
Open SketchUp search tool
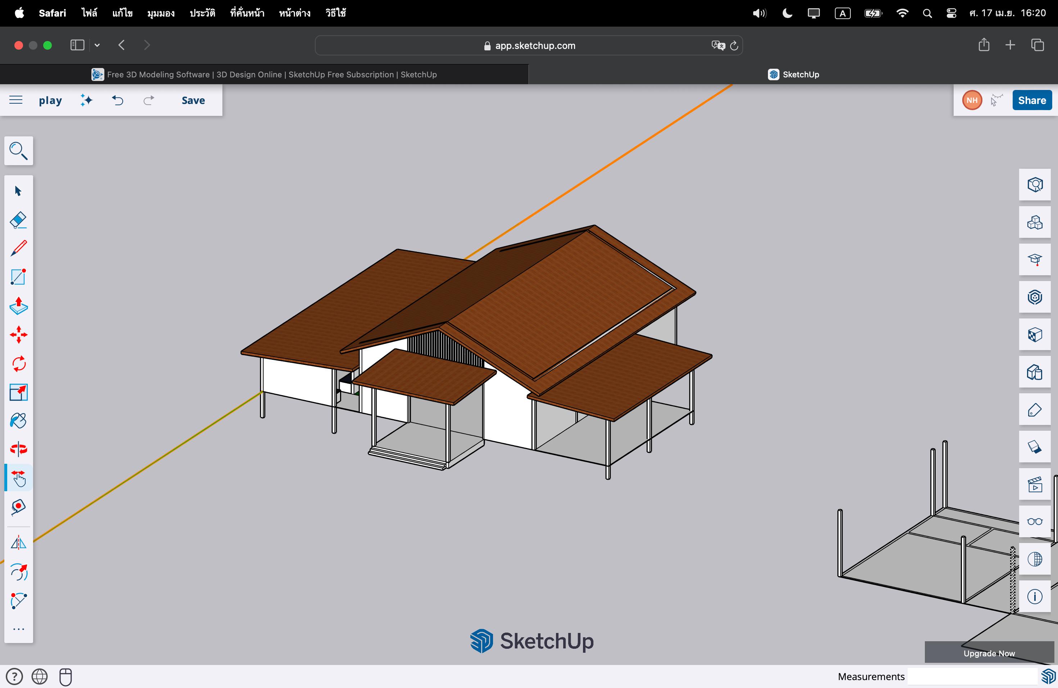18,151
